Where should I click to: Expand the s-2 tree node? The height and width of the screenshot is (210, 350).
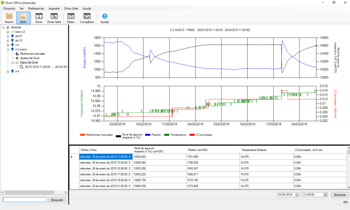(x=8, y=45)
